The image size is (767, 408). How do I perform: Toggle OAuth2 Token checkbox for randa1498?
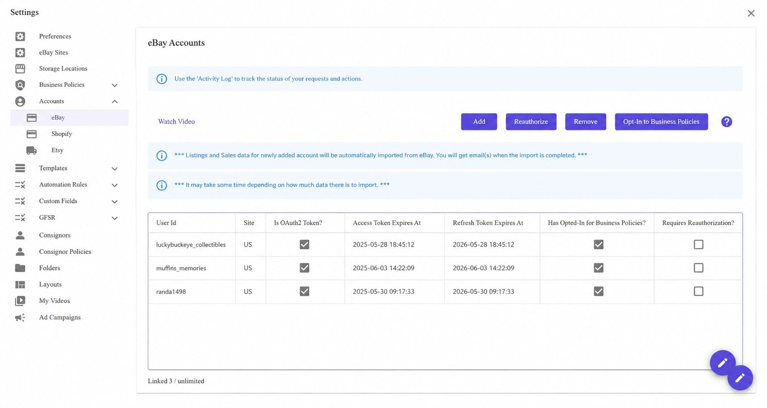pyautogui.click(x=304, y=292)
